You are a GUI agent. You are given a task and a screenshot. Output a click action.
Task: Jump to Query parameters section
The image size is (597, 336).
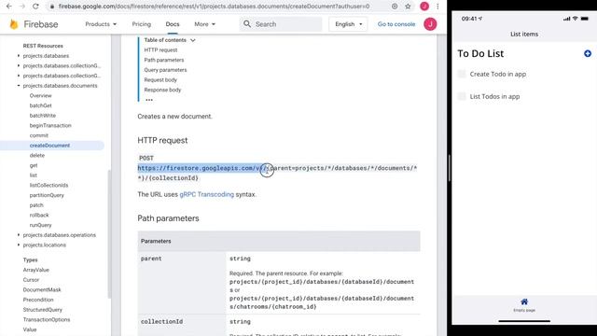[x=165, y=70]
